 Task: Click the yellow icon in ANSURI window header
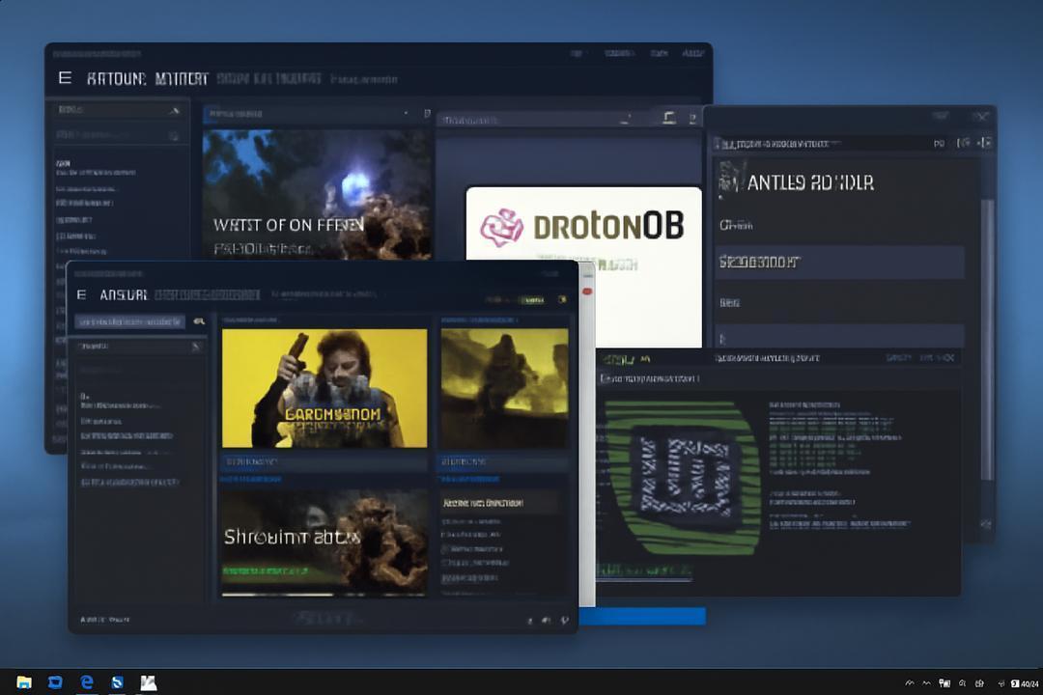[x=563, y=300]
